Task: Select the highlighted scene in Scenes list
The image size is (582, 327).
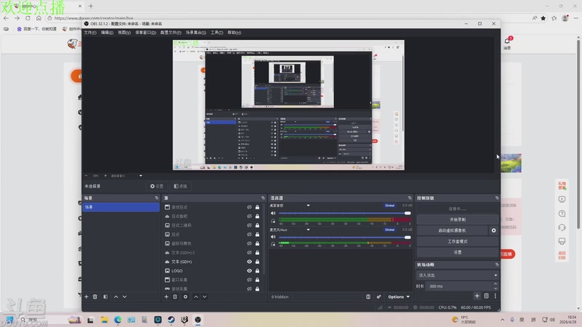Action: 121,207
